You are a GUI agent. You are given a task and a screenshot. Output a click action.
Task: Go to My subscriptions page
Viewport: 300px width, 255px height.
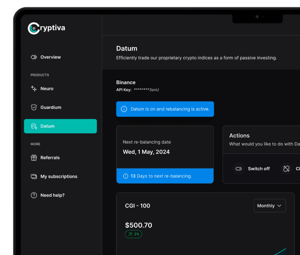point(59,176)
